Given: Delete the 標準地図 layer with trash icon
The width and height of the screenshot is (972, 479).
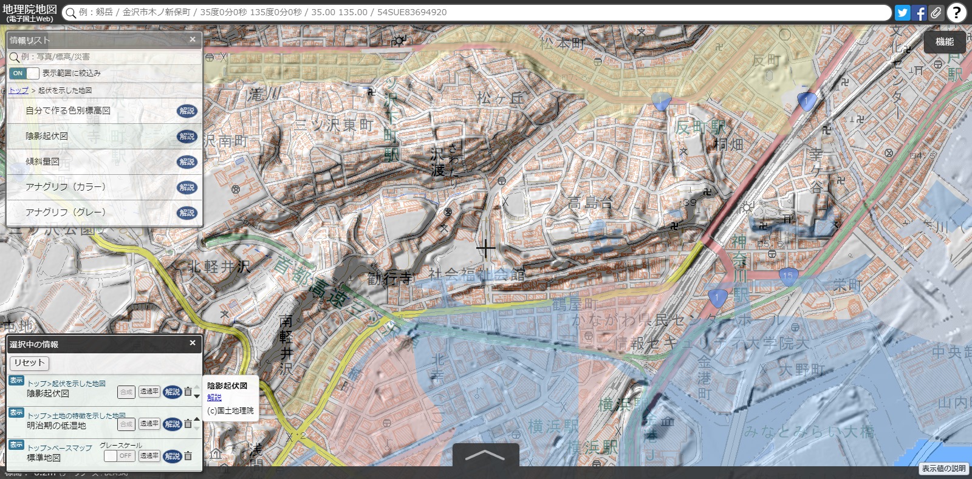Looking at the screenshot, I should pyautogui.click(x=188, y=455).
